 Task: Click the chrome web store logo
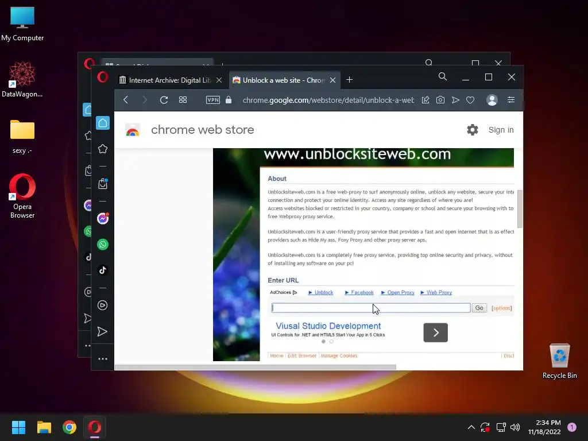[x=133, y=130]
